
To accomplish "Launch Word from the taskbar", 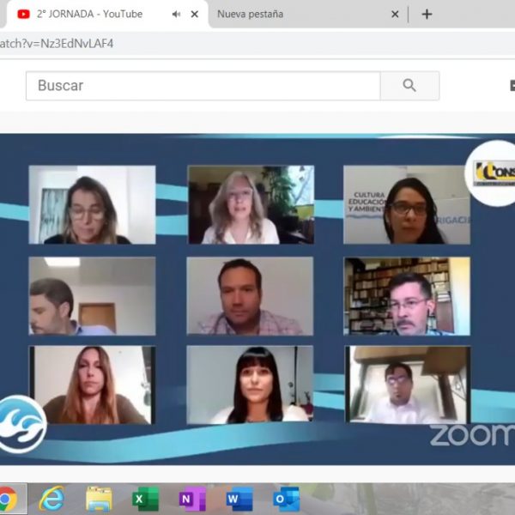I will [x=239, y=499].
